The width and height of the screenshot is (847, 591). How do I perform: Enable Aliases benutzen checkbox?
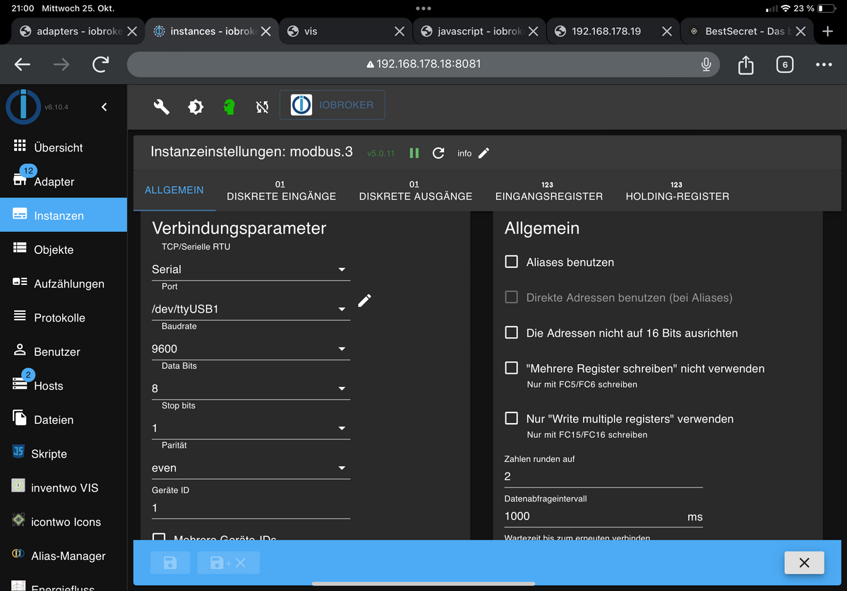(512, 262)
